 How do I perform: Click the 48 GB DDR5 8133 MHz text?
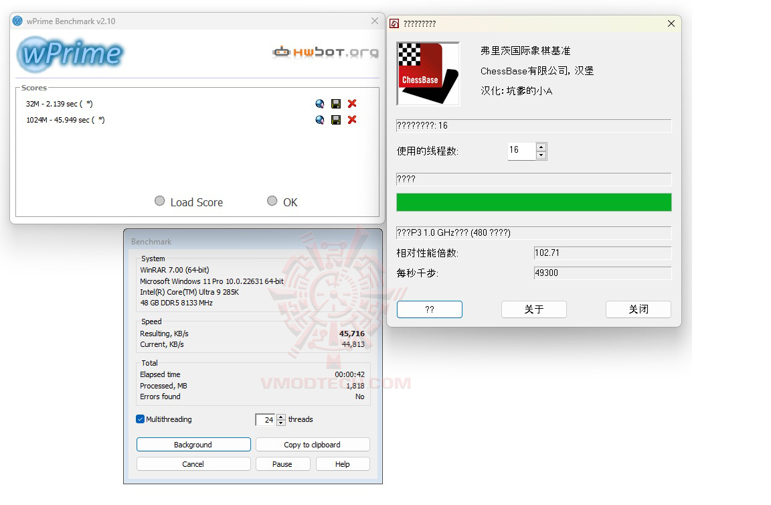[x=176, y=303]
